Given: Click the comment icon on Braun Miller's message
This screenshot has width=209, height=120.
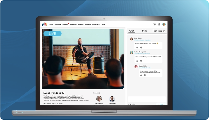Looking at the screenshot, I should (x=145, y=75).
